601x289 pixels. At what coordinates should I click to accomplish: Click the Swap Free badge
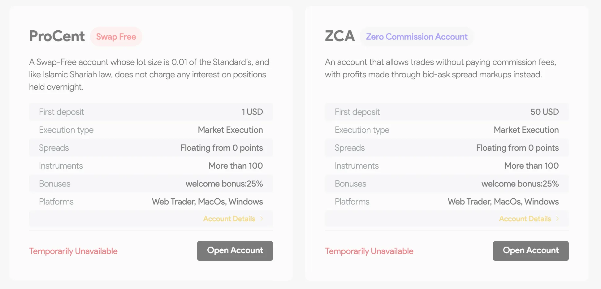pos(116,37)
